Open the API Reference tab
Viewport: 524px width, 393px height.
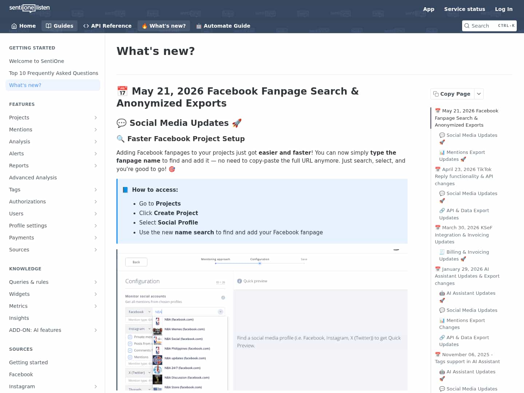point(107,26)
